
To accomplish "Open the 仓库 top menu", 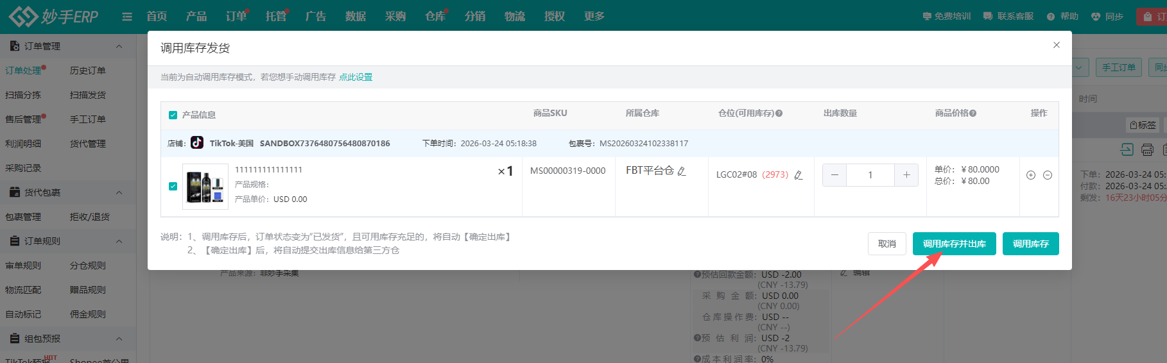I will tap(435, 17).
